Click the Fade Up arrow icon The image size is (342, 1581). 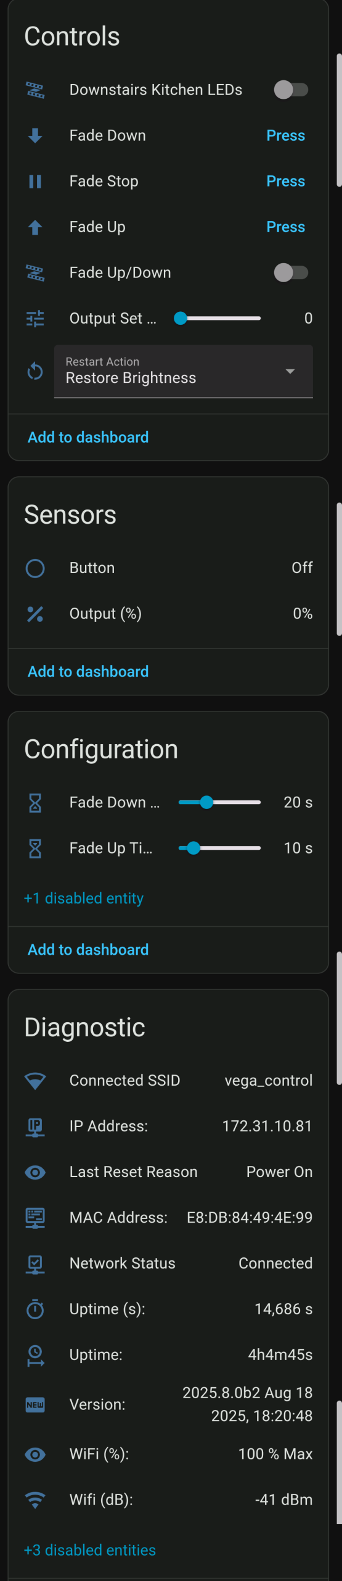pyautogui.click(x=35, y=227)
